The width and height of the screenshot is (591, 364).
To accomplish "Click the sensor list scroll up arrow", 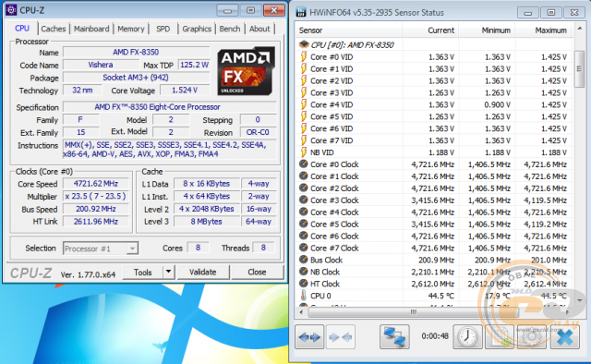I will pyautogui.click(x=579, y=29).
